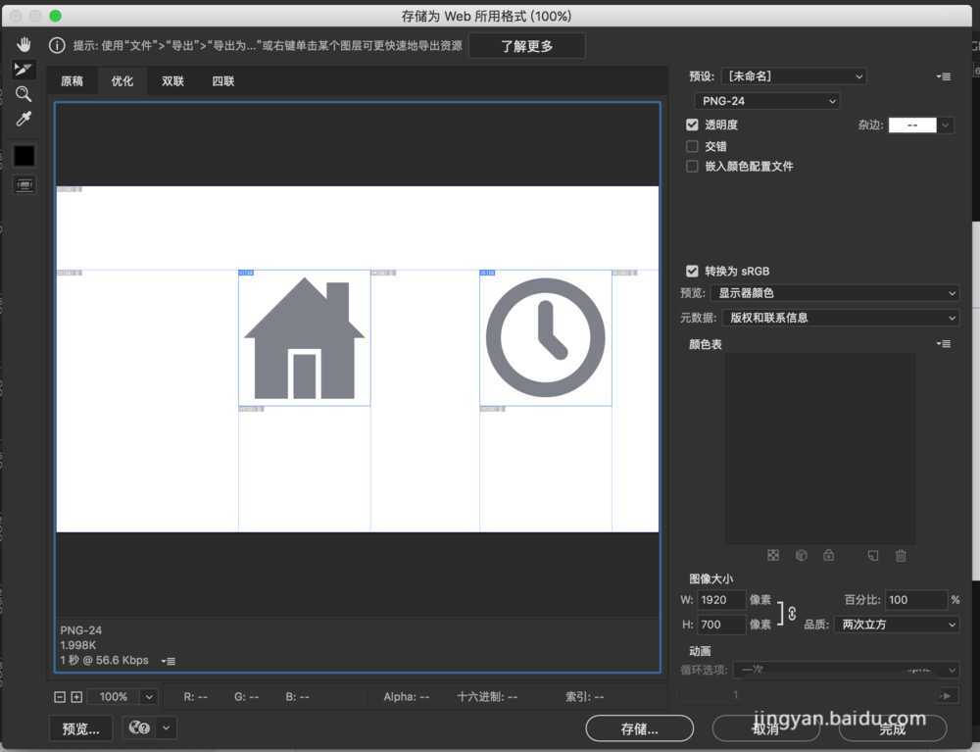This screenshot has height=752, width=980.
Task: Open the PNG-24 file format dropdown
Action: click(767, 101)
